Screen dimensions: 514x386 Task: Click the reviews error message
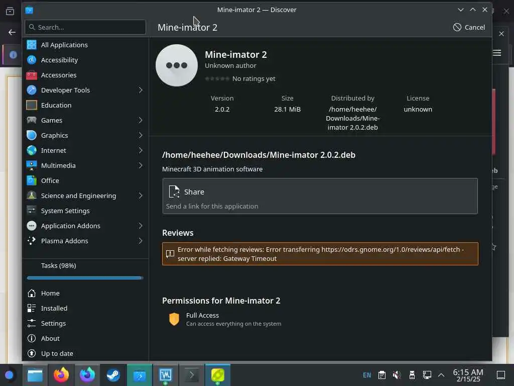[x=320, y=254]
